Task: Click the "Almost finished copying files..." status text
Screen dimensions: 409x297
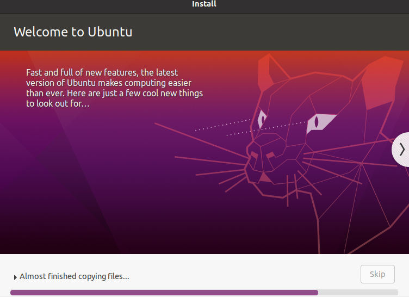Action: coord(75,276)
